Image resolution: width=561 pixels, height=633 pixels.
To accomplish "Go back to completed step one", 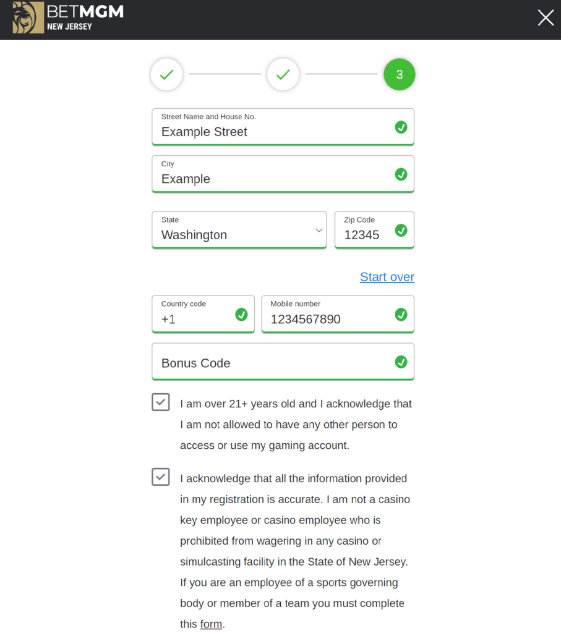I will [166, 75].
